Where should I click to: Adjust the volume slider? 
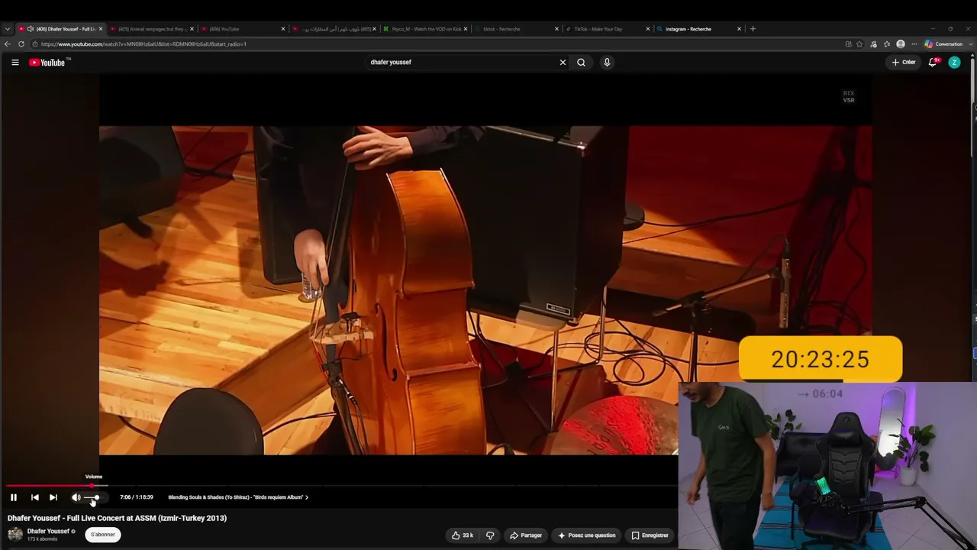(x=92, y=498)
